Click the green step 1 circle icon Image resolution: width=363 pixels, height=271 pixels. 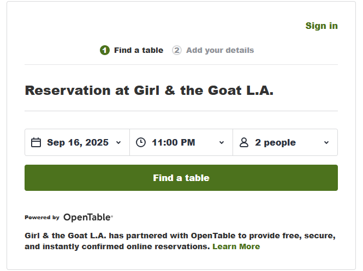pos(105,50)
